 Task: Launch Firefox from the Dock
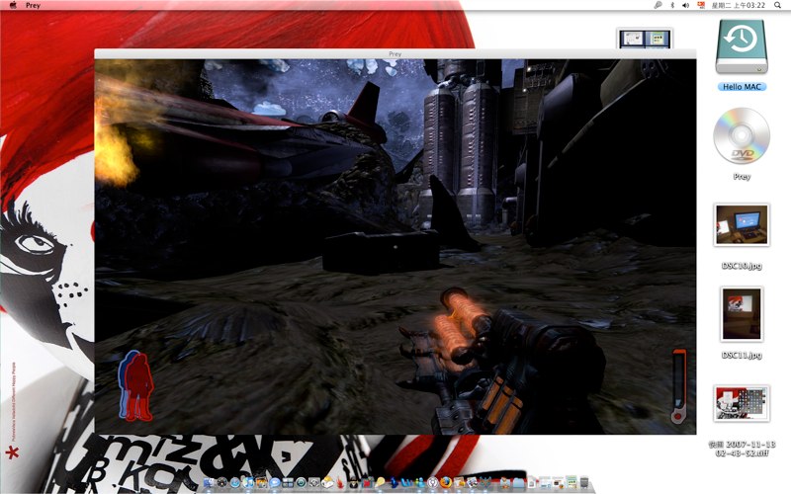click(446, 482)
